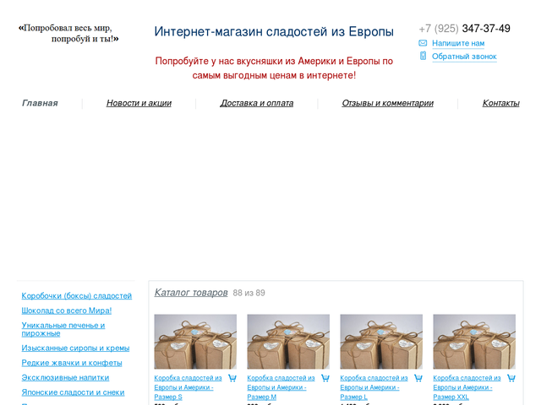
Task: Click the title Интернет-магазин сладостей из Европы
Action: tap(274, 32)
